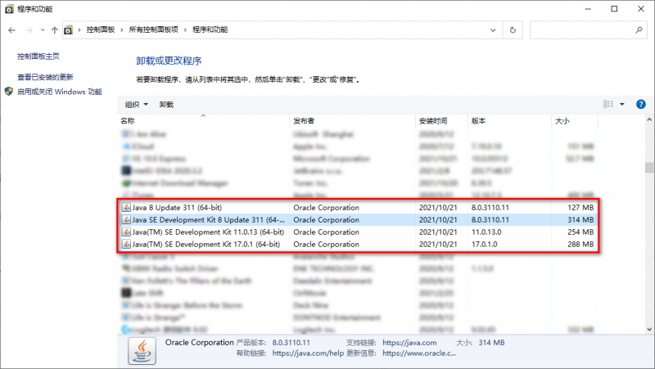Click the scrollbar down arrow

point(649,329)
